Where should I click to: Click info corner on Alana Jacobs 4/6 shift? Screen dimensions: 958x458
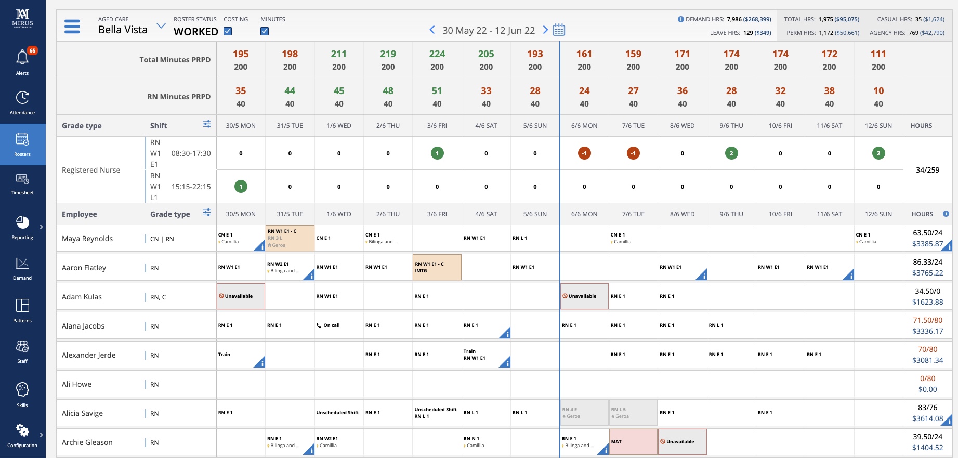[506, 334]
